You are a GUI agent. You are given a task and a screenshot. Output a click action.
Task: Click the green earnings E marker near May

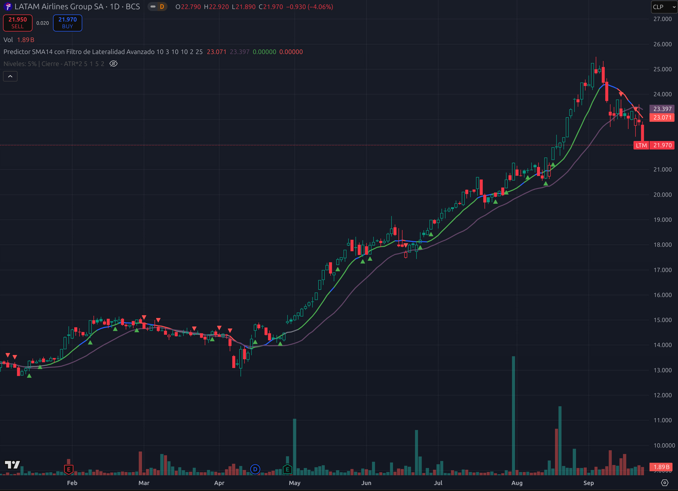click(287, 469)
